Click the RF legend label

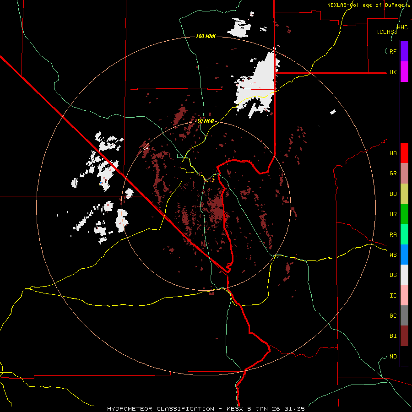(x=393, y=51)
